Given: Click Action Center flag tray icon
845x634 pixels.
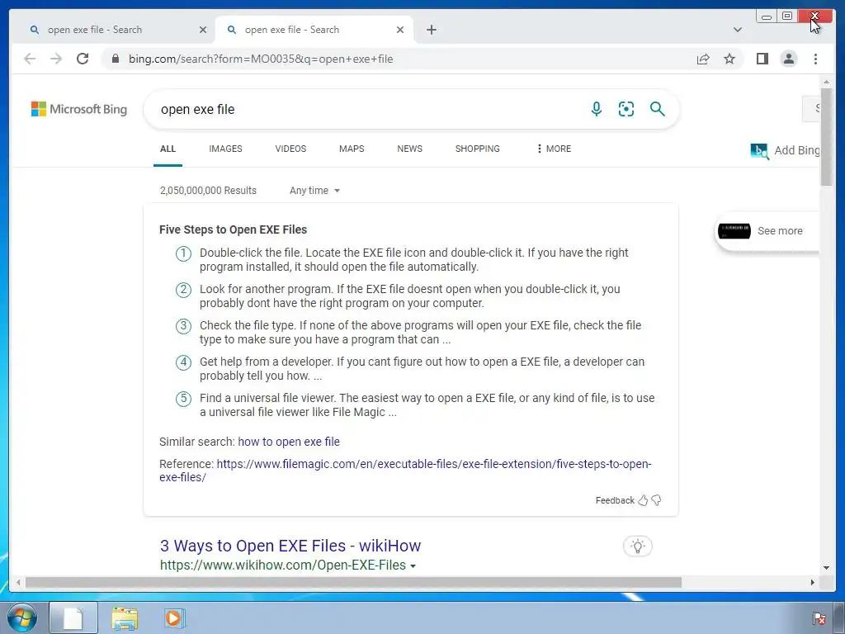Looking at the screenshot, I should [x=819, y=618].
